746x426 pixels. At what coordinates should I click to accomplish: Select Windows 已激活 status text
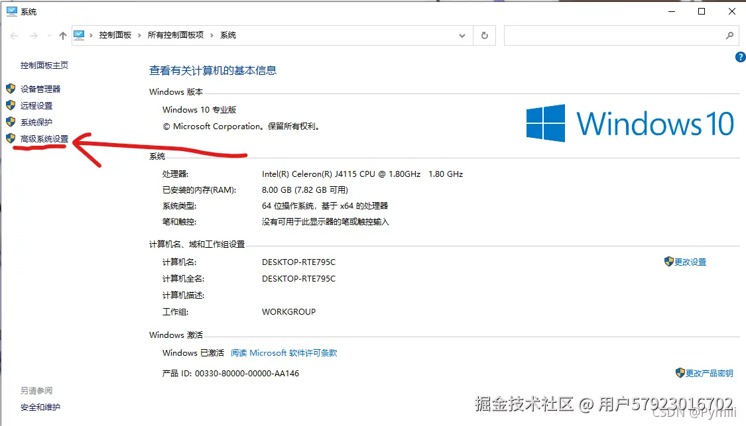pos(193,352)
